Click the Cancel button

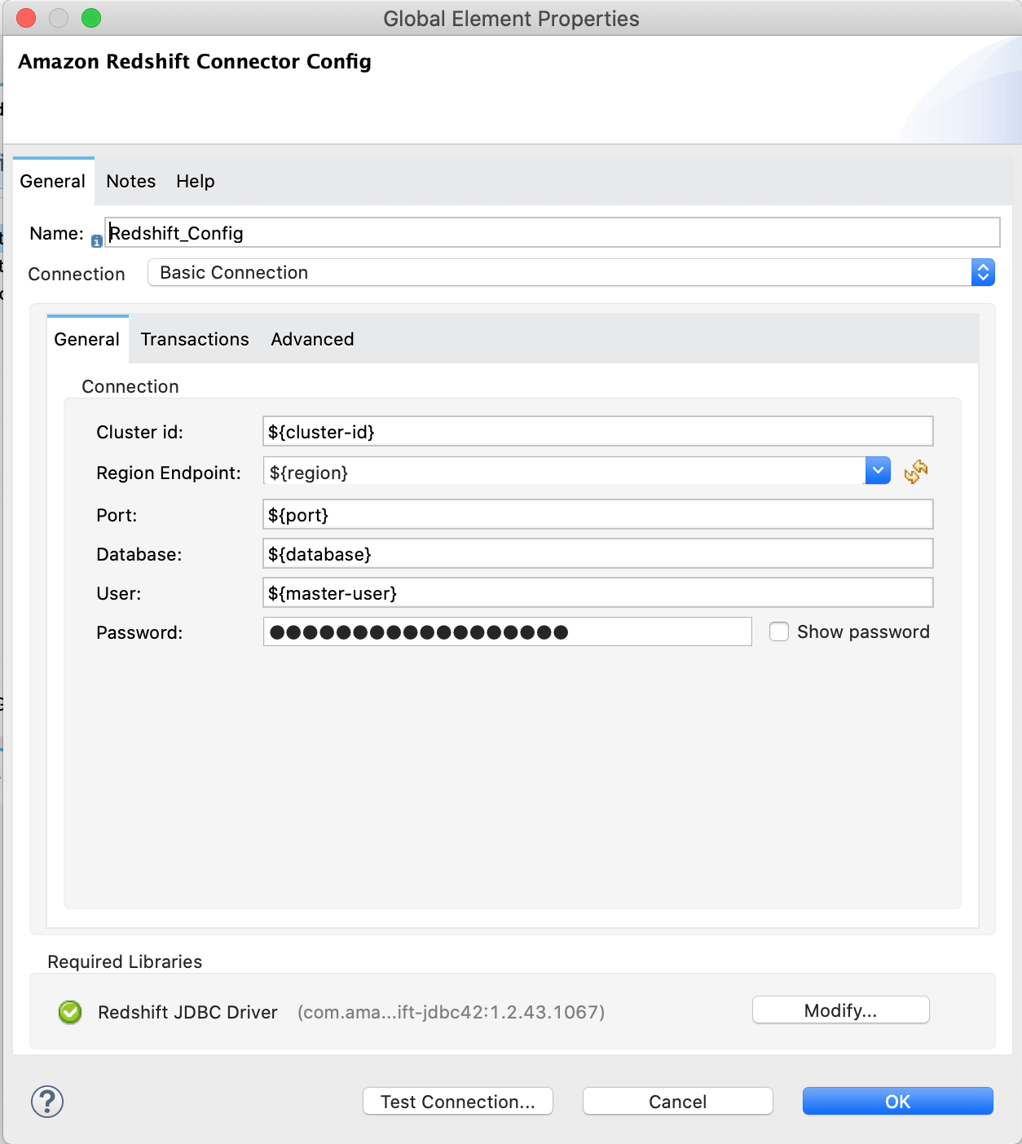click(x=678, y=1102)
